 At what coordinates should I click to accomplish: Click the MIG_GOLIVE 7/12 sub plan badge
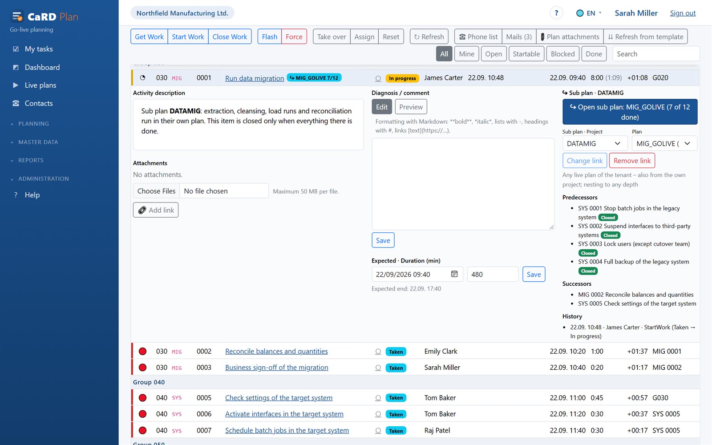[x=314, y=78]
